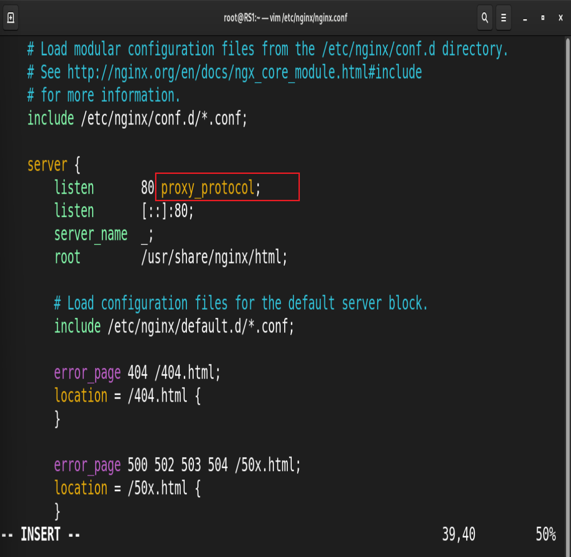Click 'include /etc/nginx/default.d/*.conf;' line
Viewport: 571px width, 557px height.
click(x=174, y=326)
